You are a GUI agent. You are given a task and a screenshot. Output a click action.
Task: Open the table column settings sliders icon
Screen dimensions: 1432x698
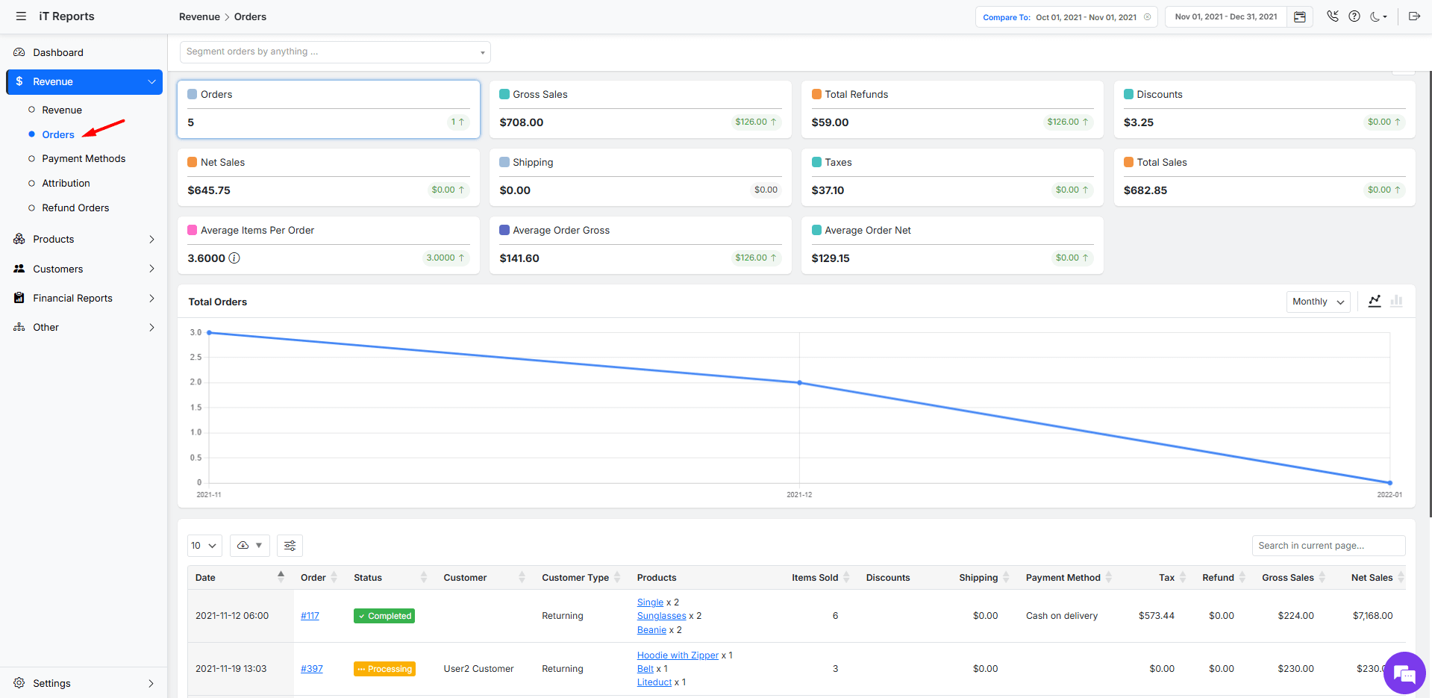[x=290, y=546]
